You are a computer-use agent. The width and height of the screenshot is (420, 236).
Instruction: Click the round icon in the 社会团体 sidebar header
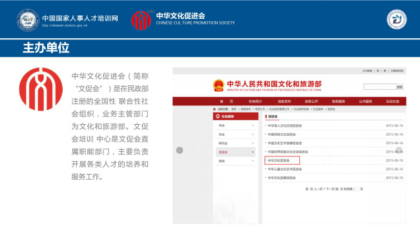pyautogui.click(x=218, y=116)
